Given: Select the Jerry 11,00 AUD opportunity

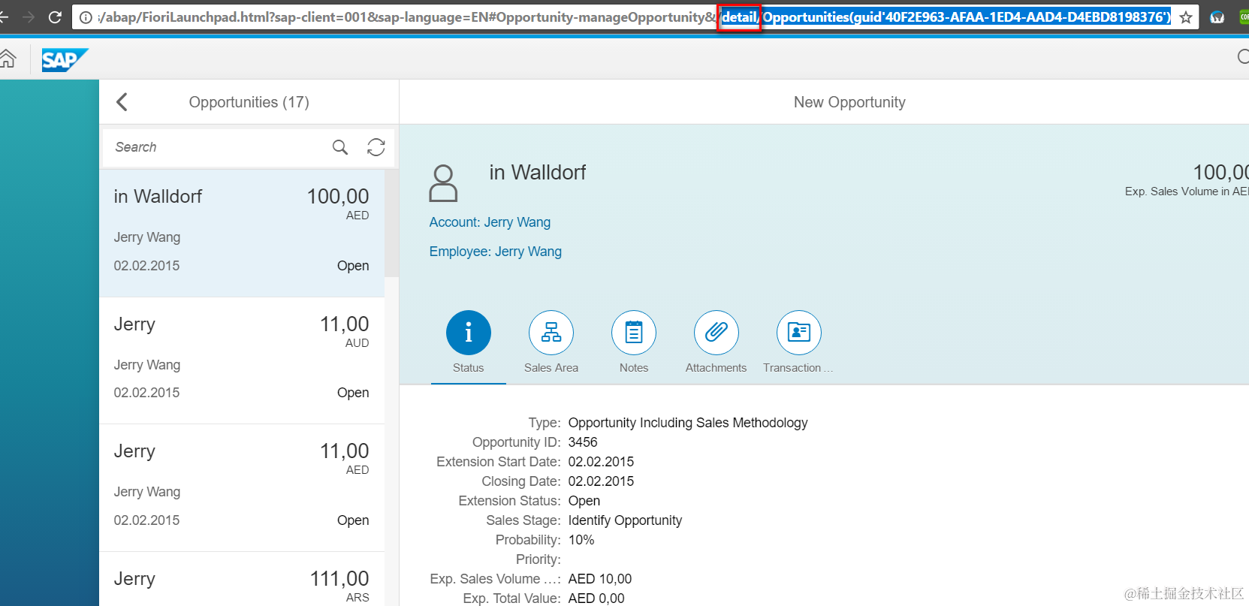Looking at the screenshot, I should click(242, 361).
